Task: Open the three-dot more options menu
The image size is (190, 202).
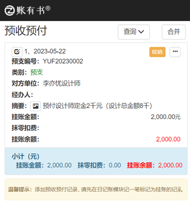Action: pyautogui.click(x=175, y=52)
